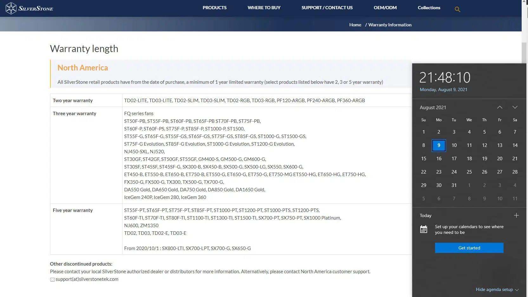528x297 pixels.
Task: Go to next month with down chevron
Action: [515, 107]
